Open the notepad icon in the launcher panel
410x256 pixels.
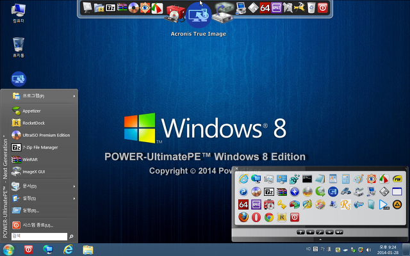click(320, 179)
